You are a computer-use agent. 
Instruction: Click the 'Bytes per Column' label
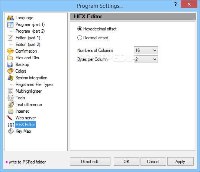[x=92, y=59]
